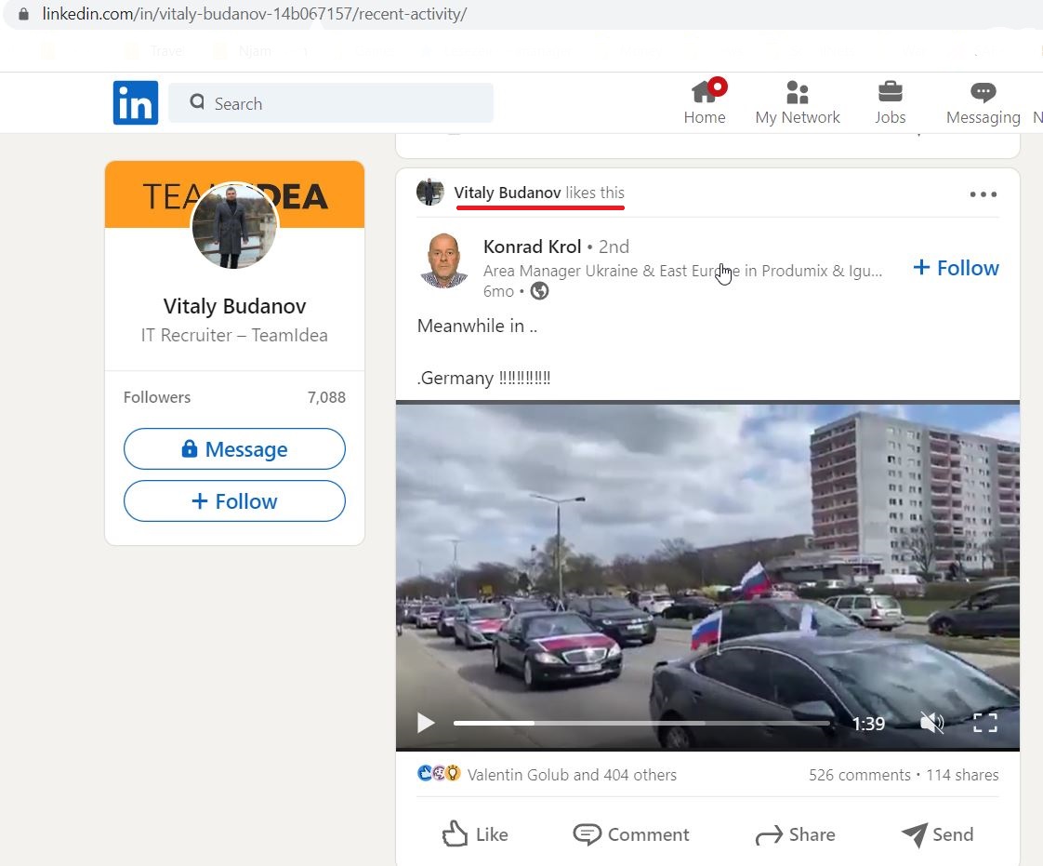Image resolution: width=1043 pixels, height=866 pixels.
Task: Click the '.Germany !!!!!!!!!!!' post text
Action: (x=483, y=378)
